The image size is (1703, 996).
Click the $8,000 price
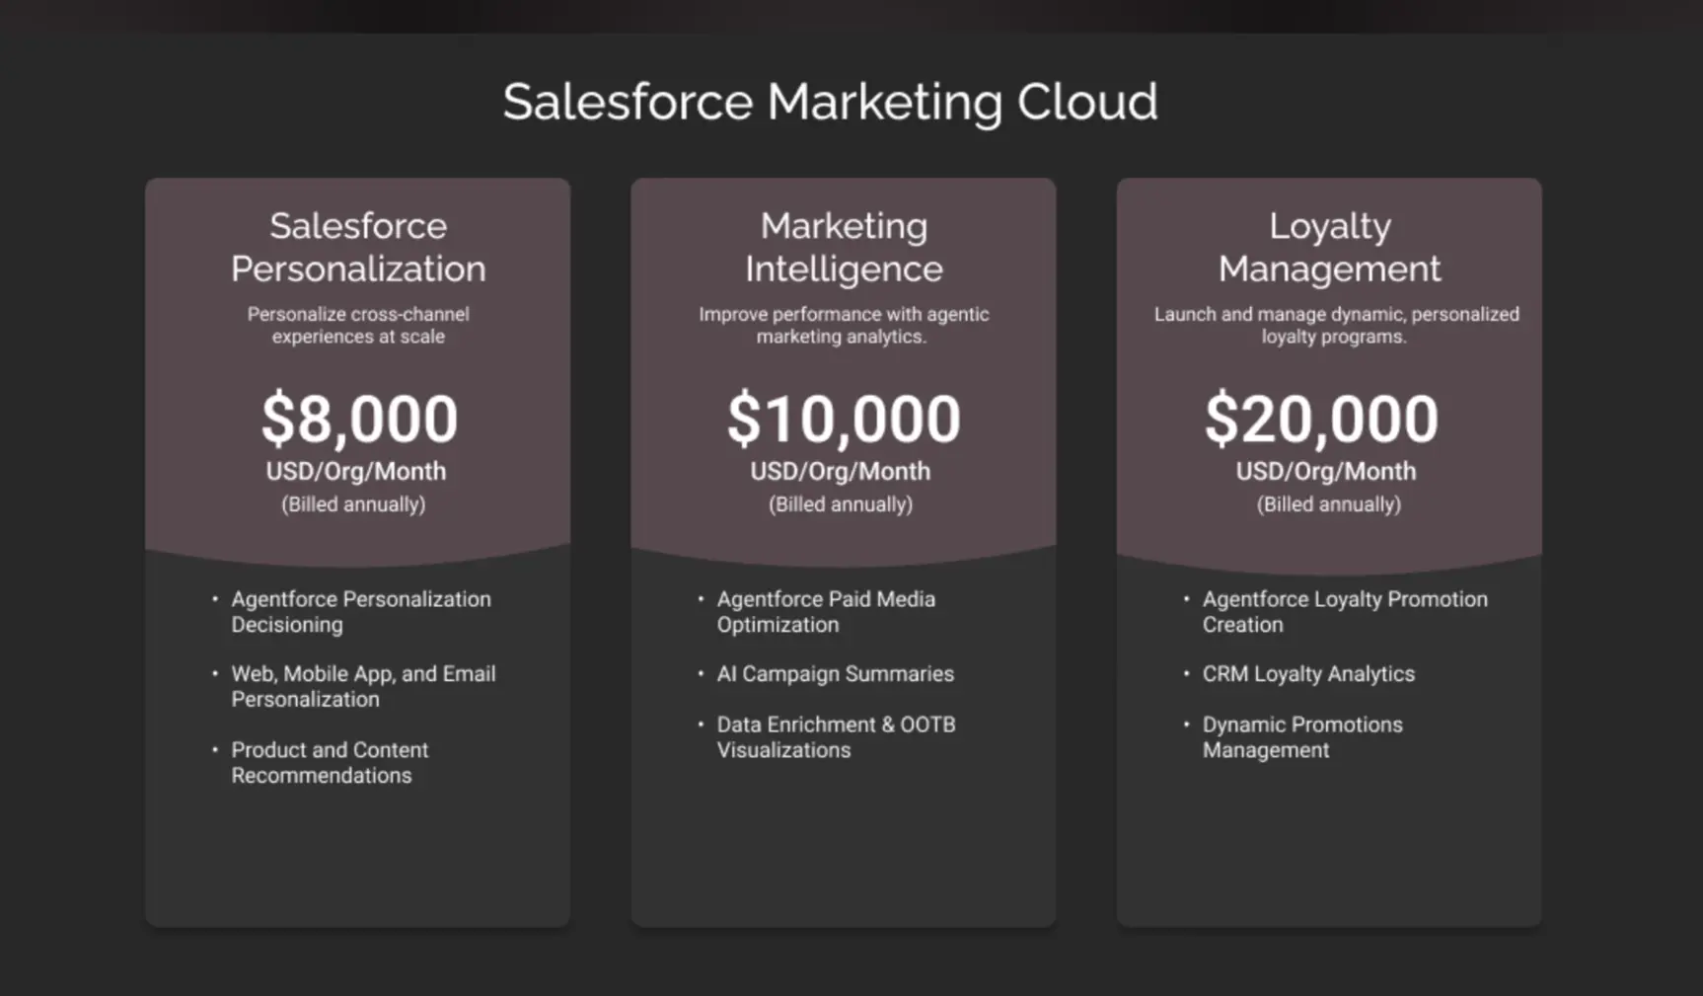pyautogui.click(x=359, y=419)
